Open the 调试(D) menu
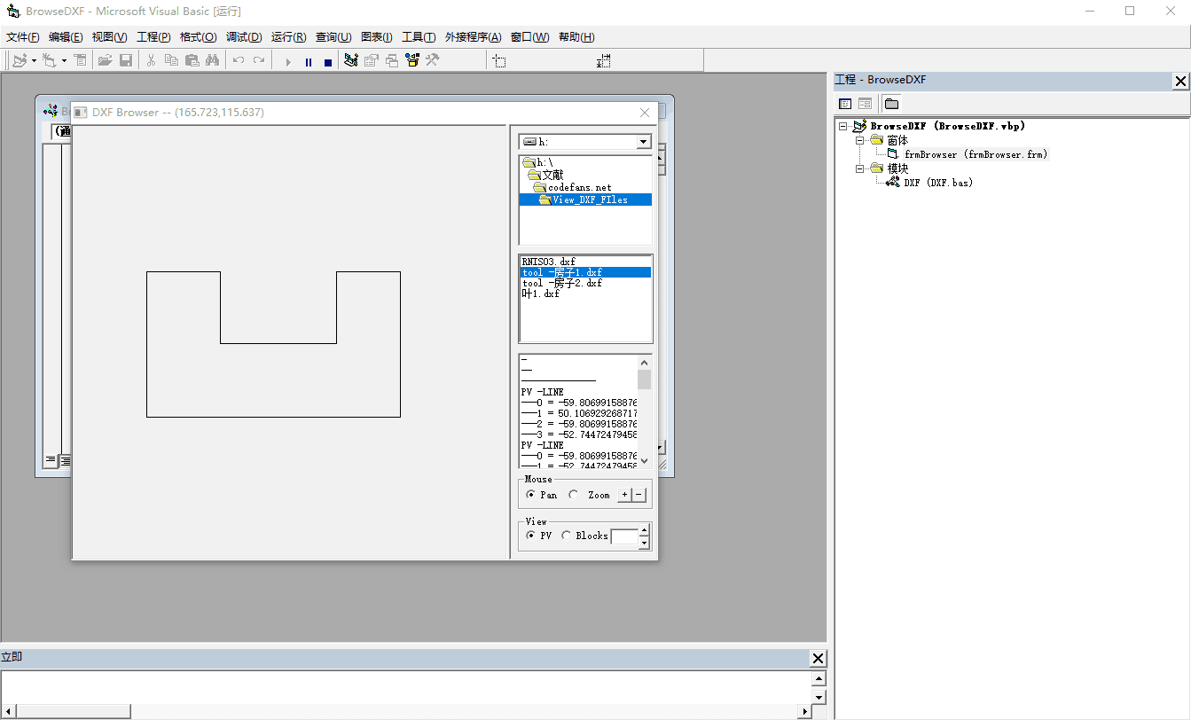This screenshot has width=1191, height=720. pos(244,37)
